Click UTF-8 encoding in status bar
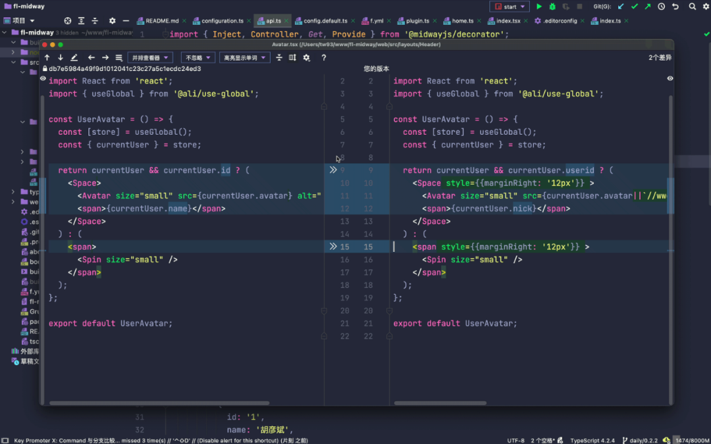711x444 pixels. point(516,440)
